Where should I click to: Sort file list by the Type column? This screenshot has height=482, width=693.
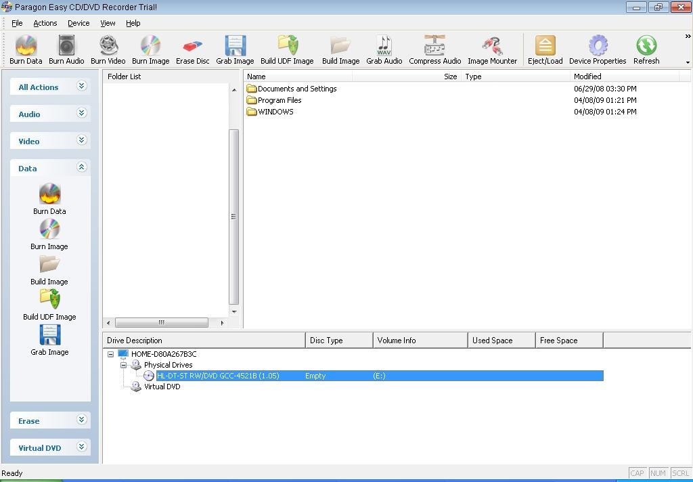516,76
